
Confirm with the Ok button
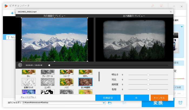(136, 98)
